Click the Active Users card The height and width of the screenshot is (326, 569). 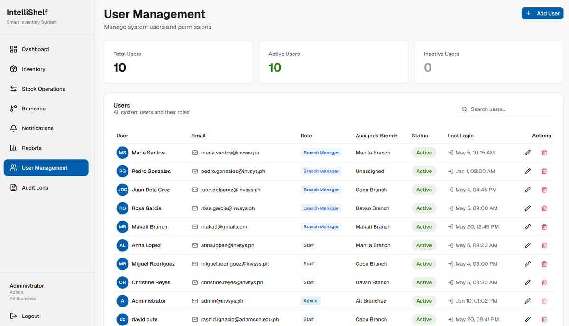pos(334,62)
